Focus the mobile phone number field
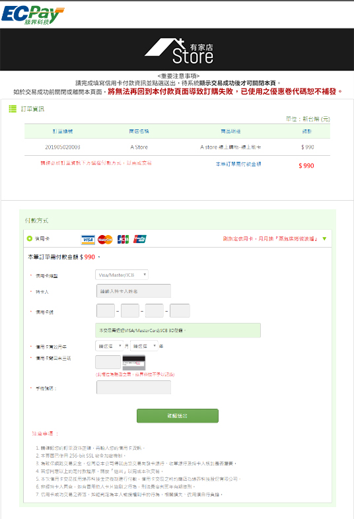The height and width of the screenshot is (519, 354). 134,387
